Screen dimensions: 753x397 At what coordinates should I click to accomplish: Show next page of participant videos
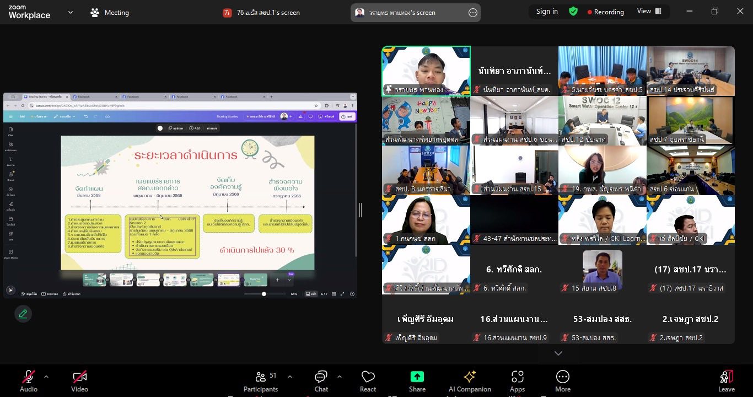tap(558, 353)
